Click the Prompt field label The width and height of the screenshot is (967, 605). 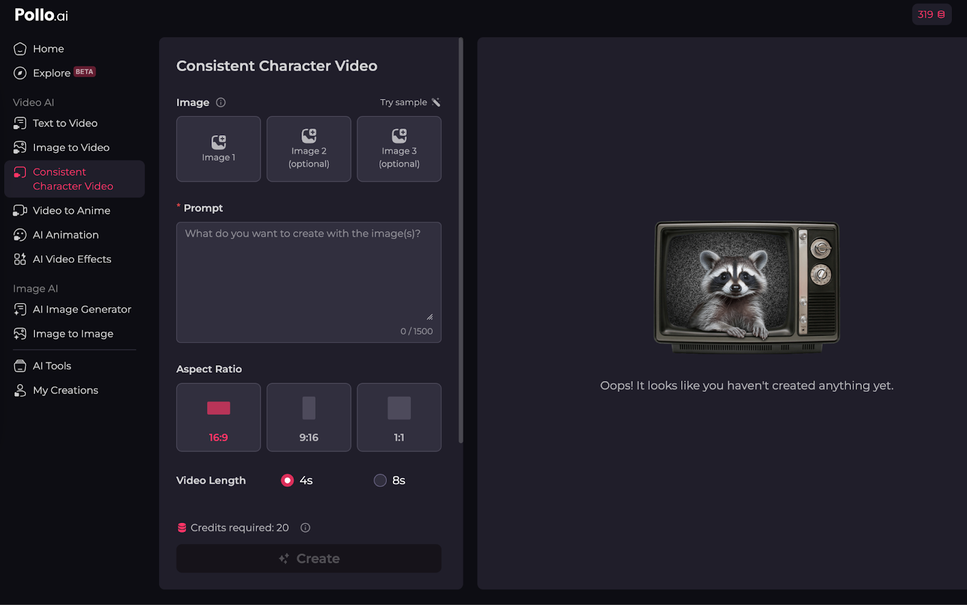pyautogui.click(x=203, y=208)
